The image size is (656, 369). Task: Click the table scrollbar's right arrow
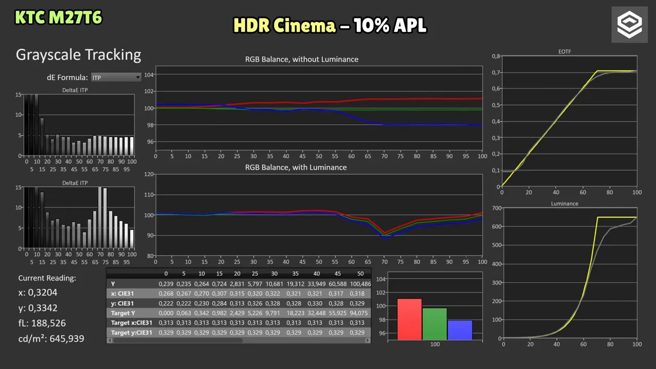[x=368, y=340]
